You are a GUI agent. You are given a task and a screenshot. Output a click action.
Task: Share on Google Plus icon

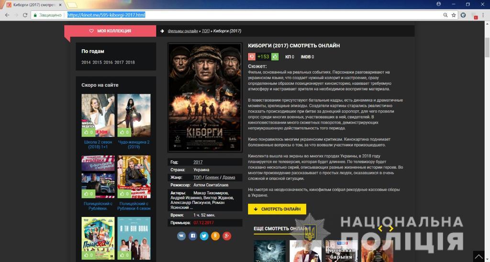click(227, 236)
